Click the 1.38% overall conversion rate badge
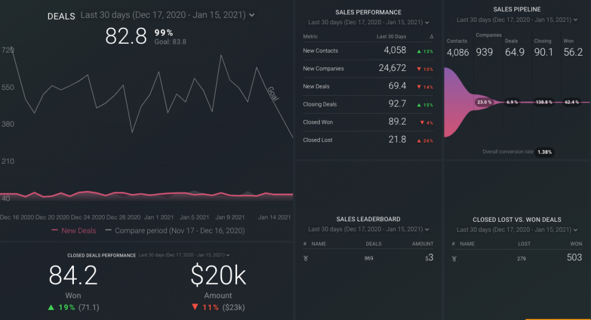Viewport: 591px width, 320px height. (x=544, y=152)
